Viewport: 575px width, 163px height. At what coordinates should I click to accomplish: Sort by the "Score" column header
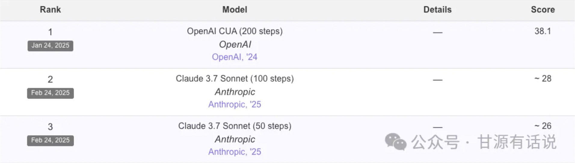point(543,10)
